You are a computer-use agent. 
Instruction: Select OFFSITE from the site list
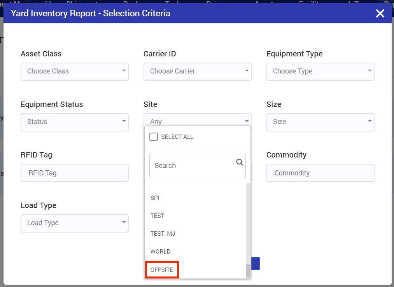click(x=162, y=269)
